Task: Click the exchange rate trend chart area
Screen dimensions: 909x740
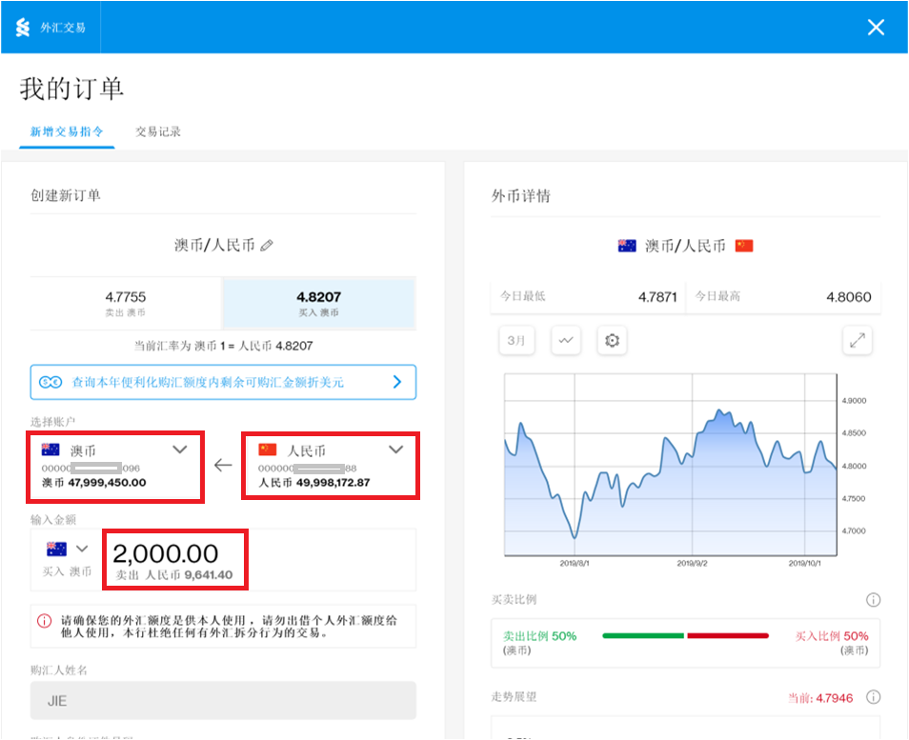Action: (671, 465)
